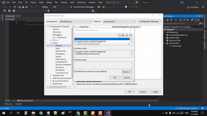This screenshot has width=207, height=116.
Task: Click the Save All icon in toolbar
Action: [x=27, y=7]
